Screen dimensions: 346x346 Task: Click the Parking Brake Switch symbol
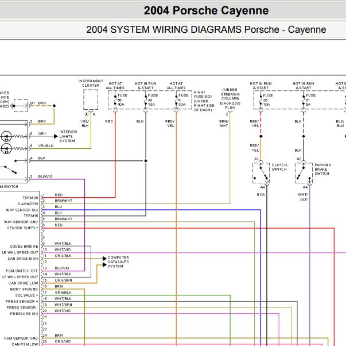(x=304, y=173)
